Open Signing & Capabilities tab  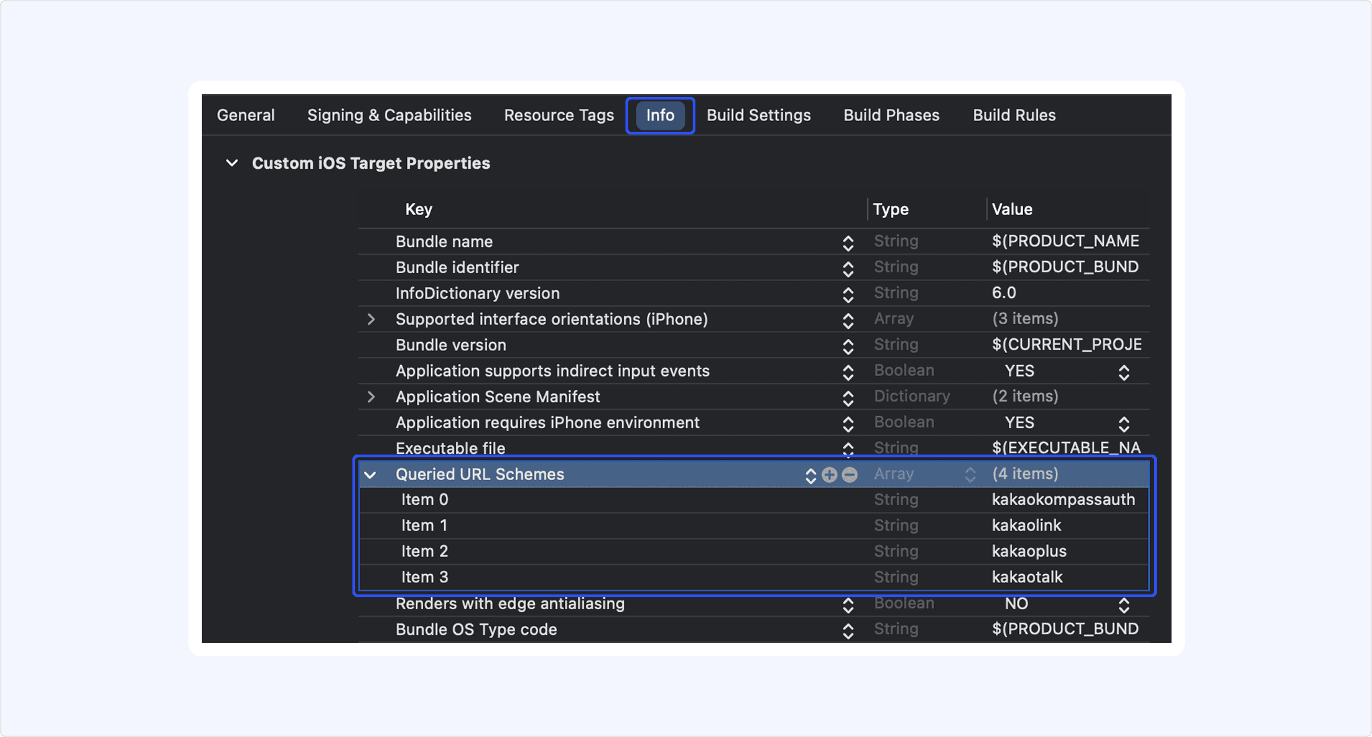(x=389, y=115)
